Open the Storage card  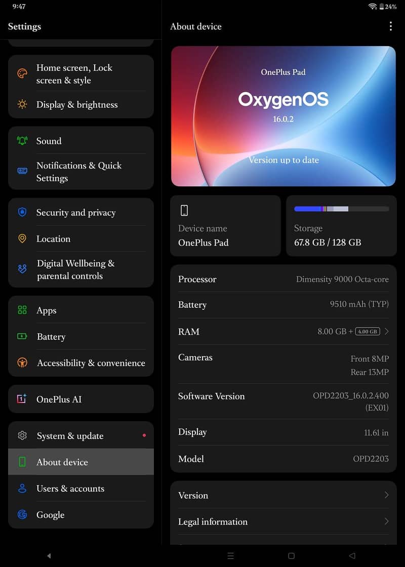[x=341, y=226]
